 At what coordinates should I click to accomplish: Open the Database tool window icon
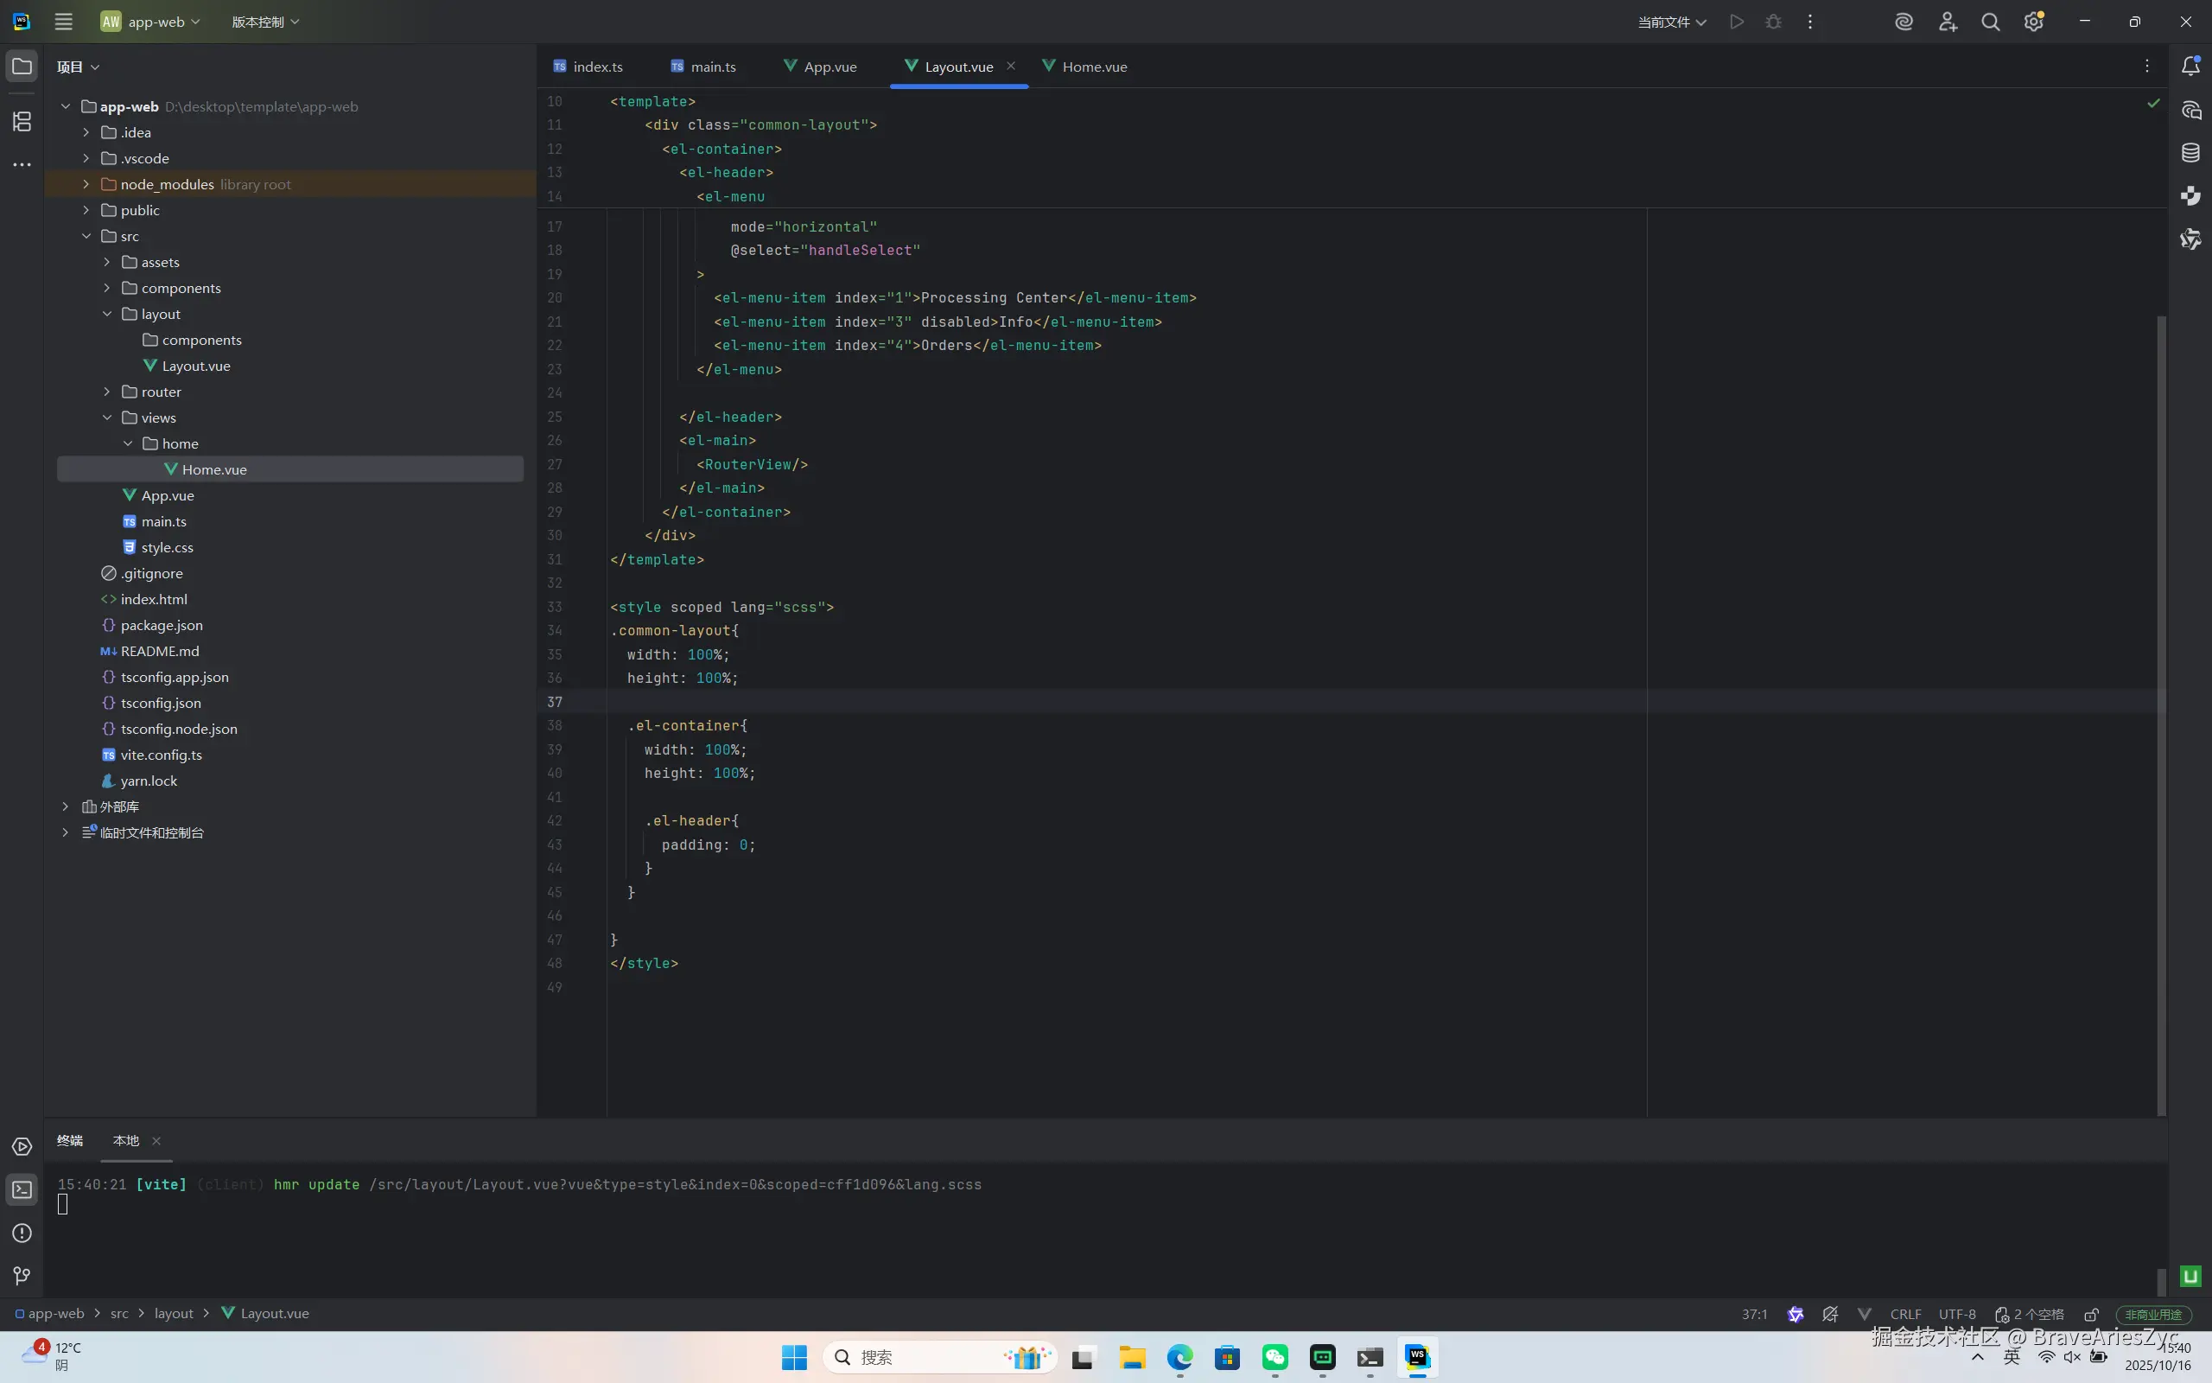(x=2191, y=153)
